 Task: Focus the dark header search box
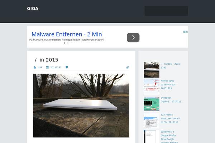click(x=166, y=11)
